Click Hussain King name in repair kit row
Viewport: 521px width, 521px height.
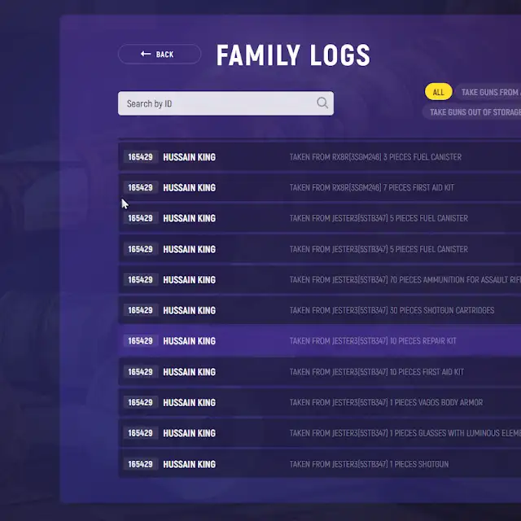[x=189, y=341]
